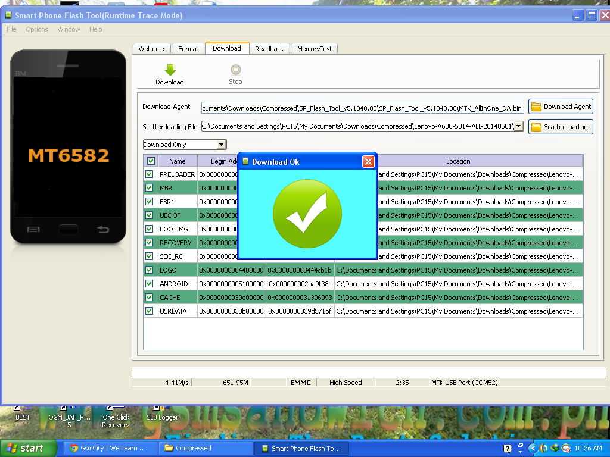Open the Options menu

pos(36,29)
